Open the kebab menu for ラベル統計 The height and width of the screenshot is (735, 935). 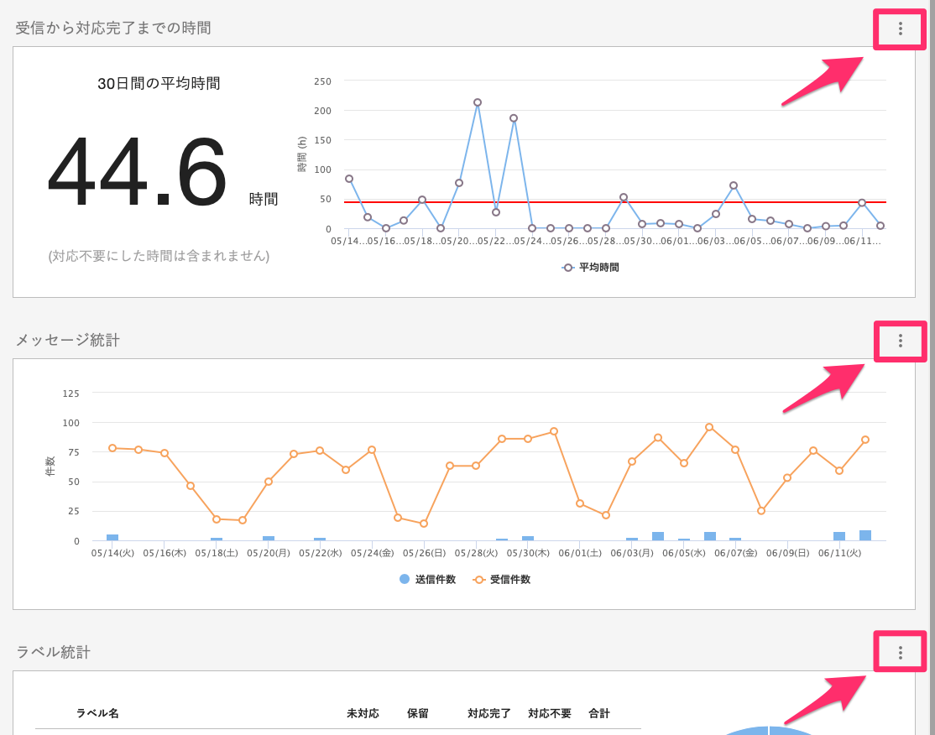[900, 652]
